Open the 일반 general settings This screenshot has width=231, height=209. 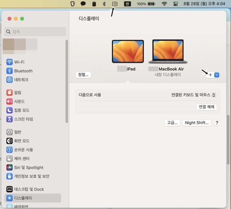click(x=14, y=132)
